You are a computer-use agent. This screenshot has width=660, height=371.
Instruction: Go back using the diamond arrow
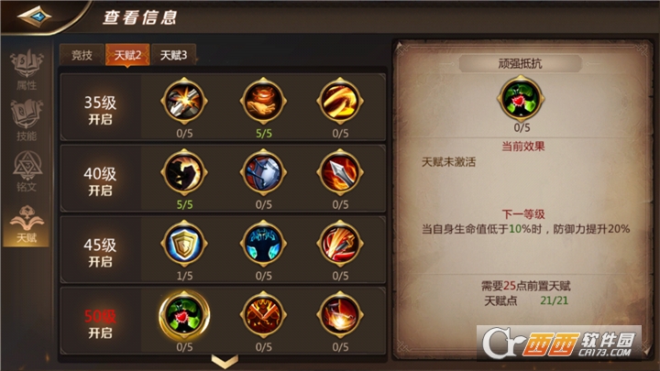[35, 16]
